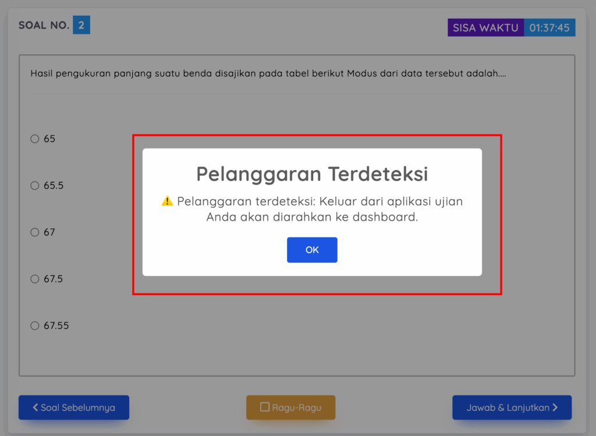Click the timer showing 01:37:45
This screenshot has width=596, height=436.
click(x=549, y=27)
